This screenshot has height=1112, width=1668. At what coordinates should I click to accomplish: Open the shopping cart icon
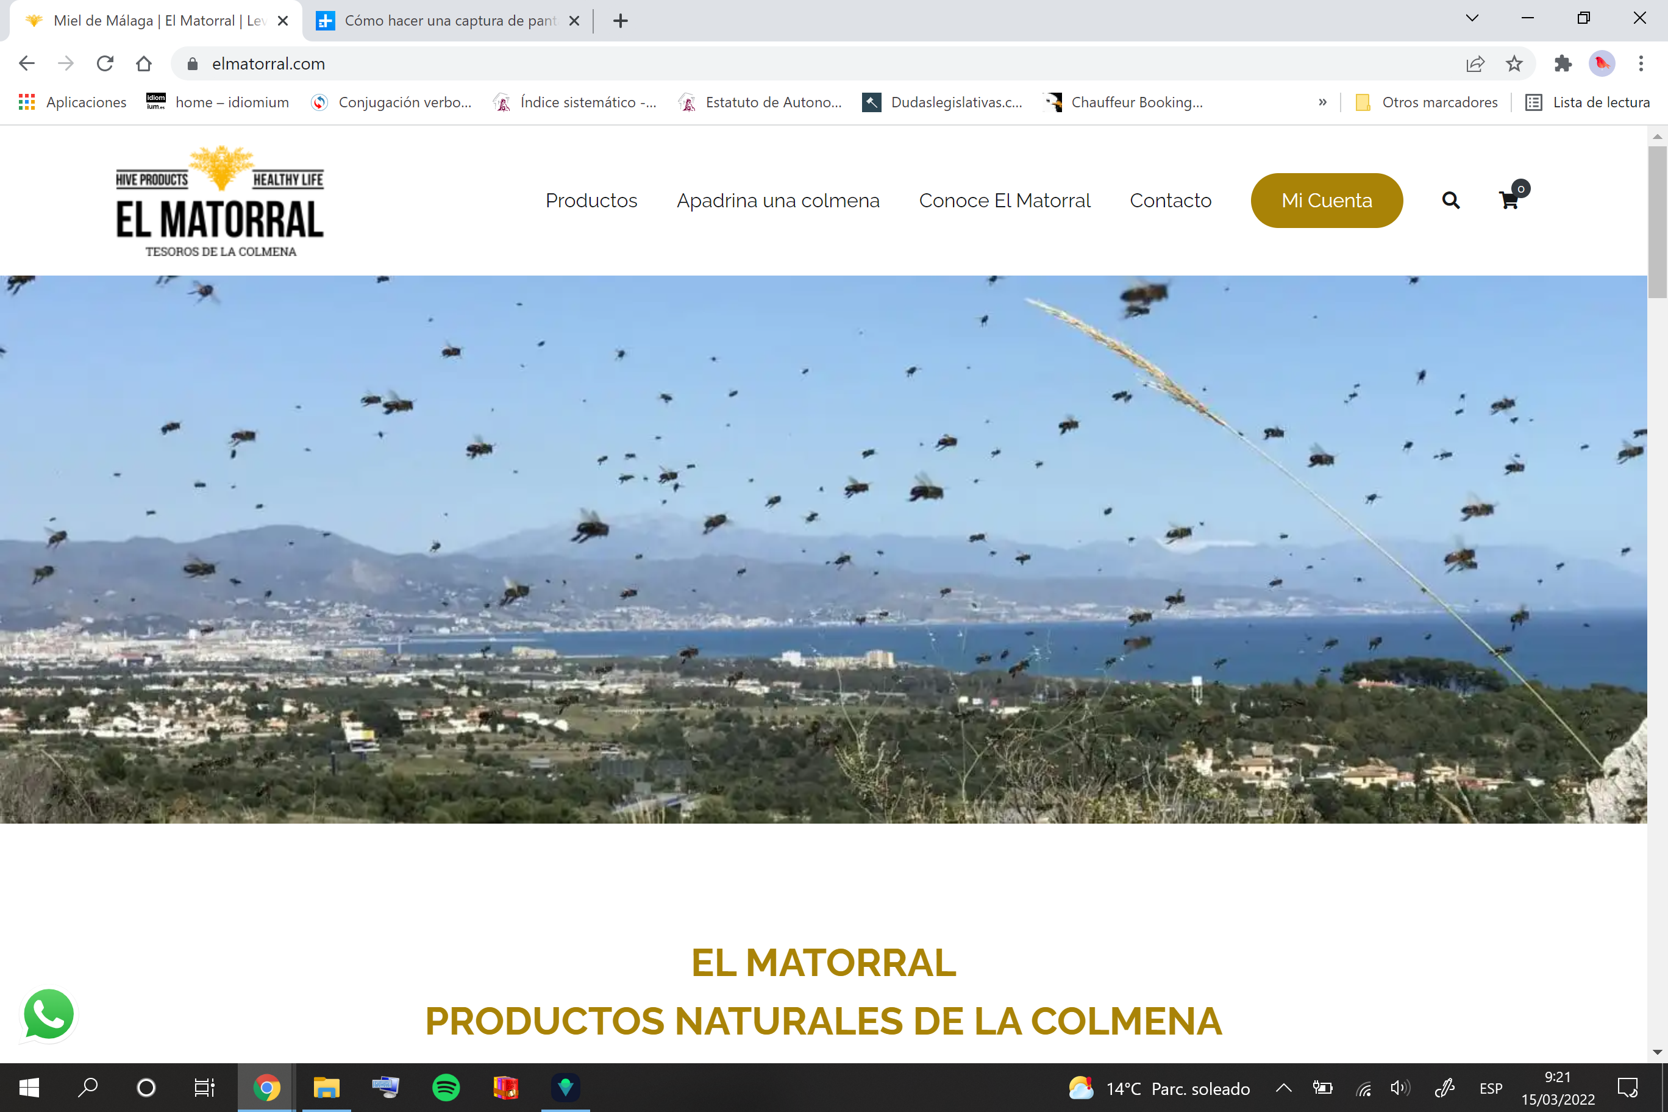pos(1510,201)
